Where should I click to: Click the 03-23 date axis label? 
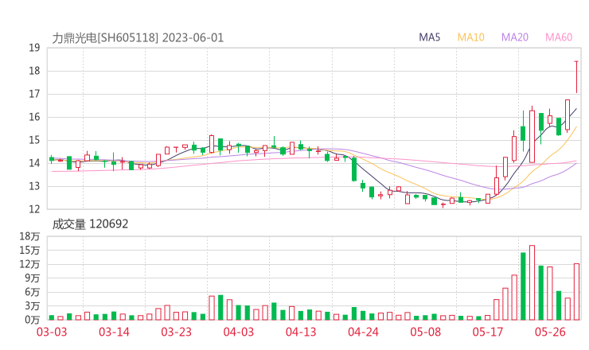pos(176,332)
